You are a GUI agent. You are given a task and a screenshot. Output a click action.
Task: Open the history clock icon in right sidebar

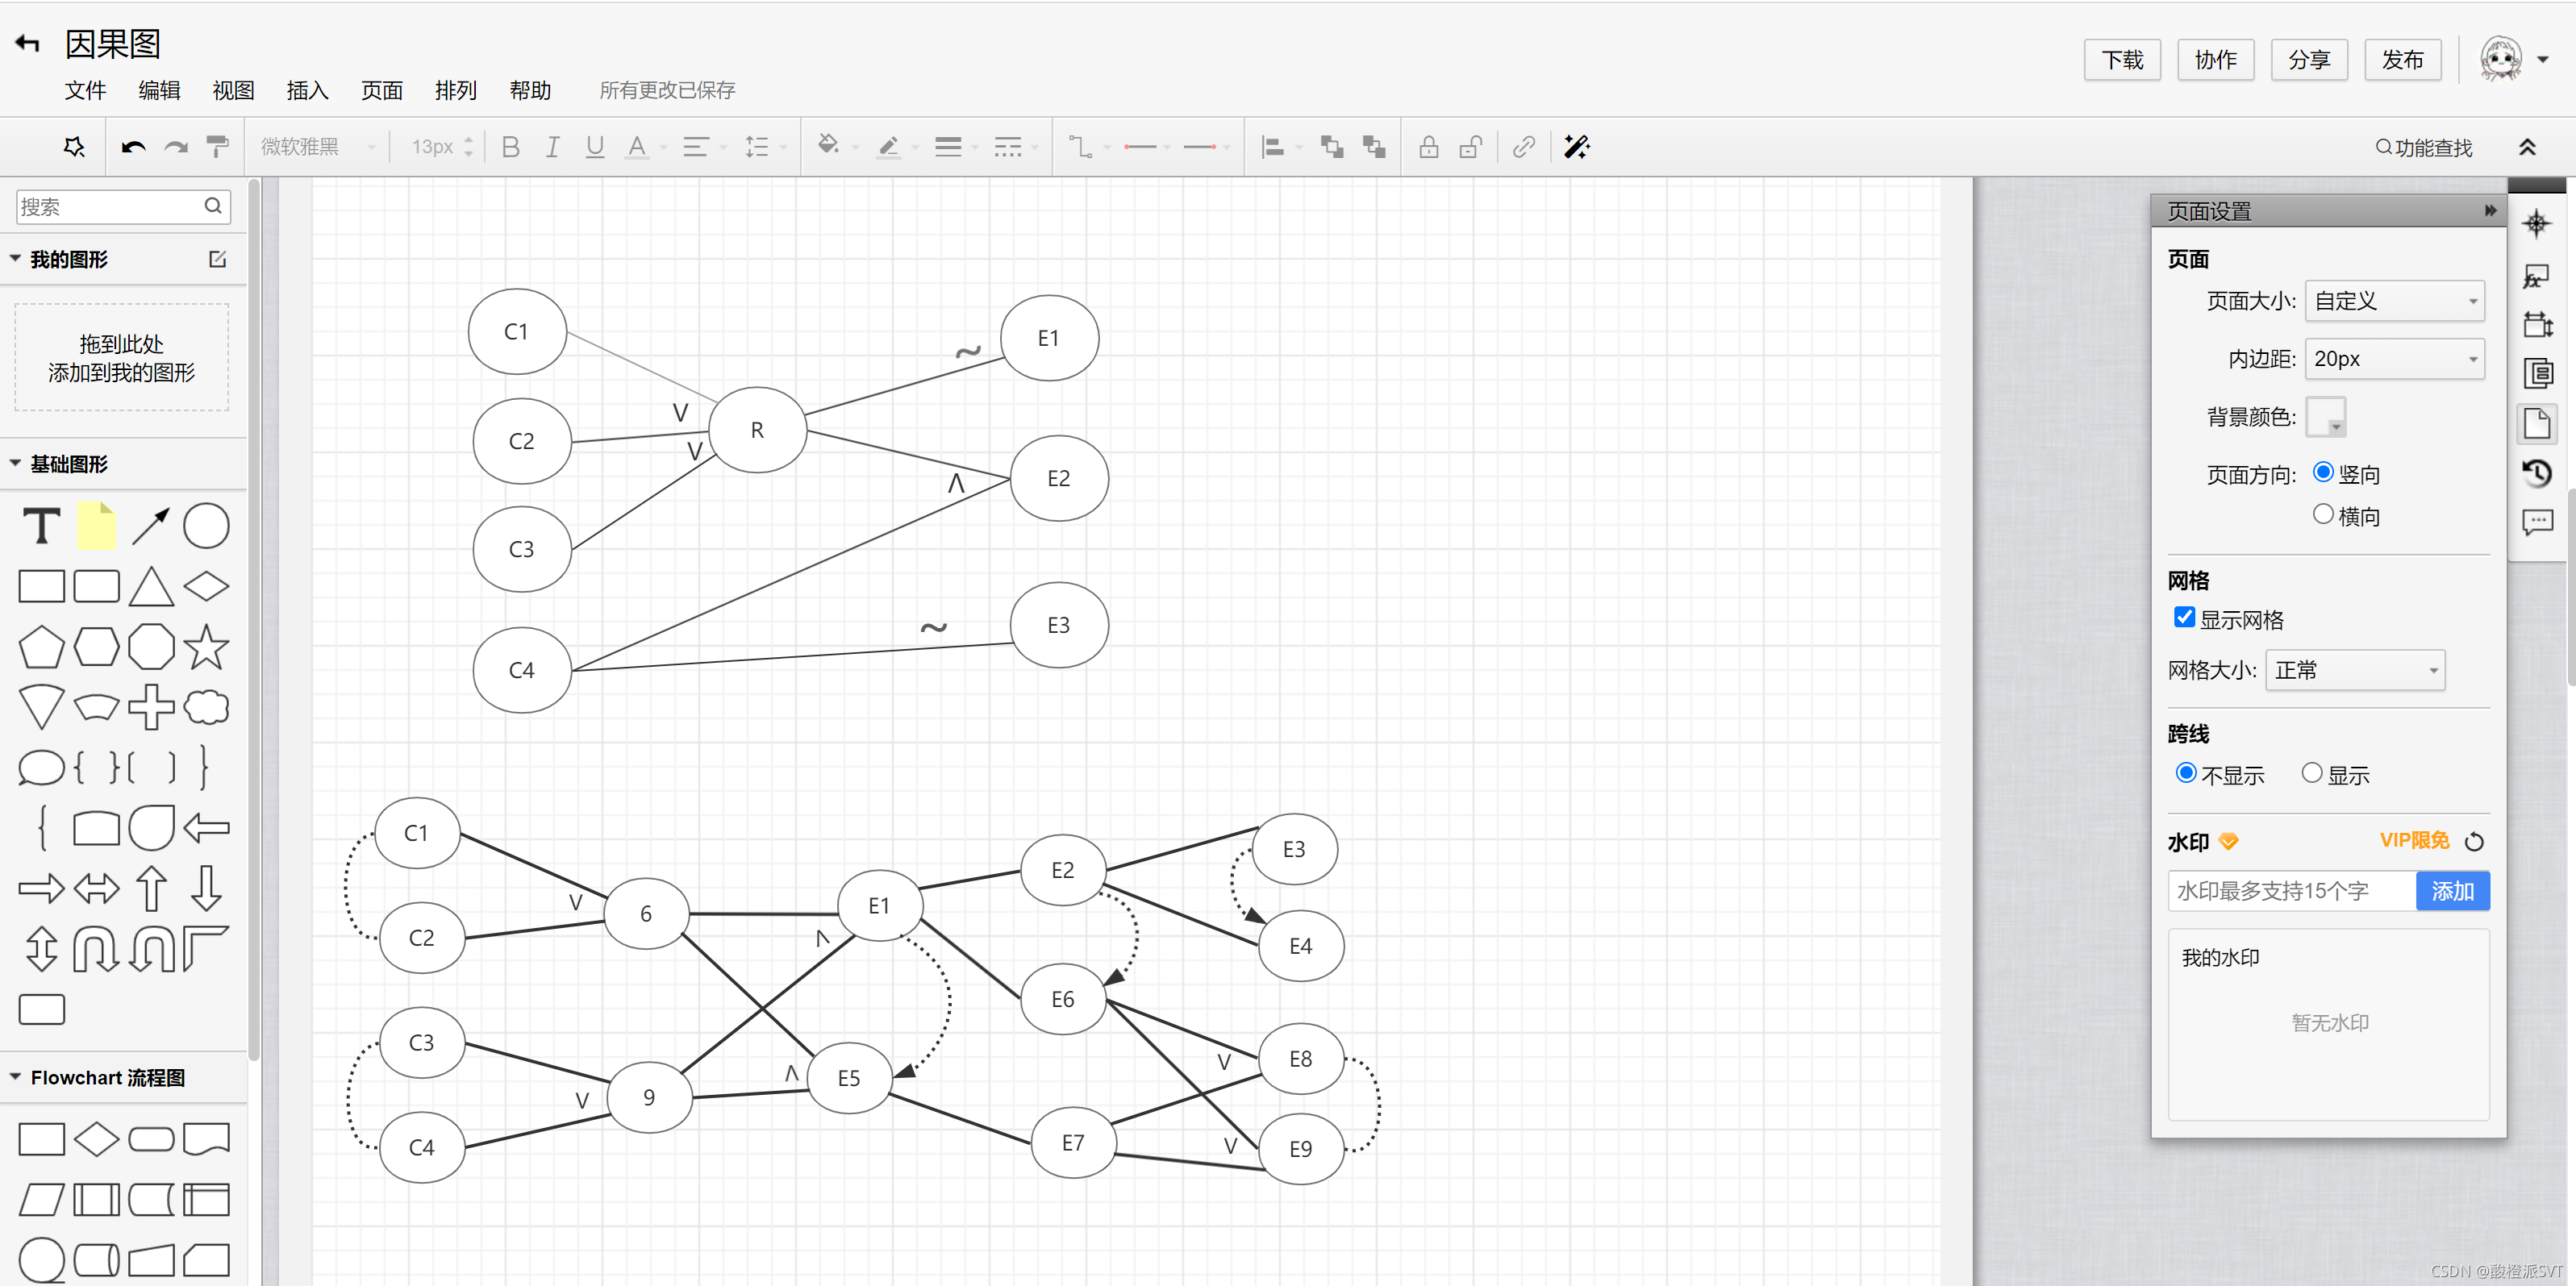(x=2536, y=472)
